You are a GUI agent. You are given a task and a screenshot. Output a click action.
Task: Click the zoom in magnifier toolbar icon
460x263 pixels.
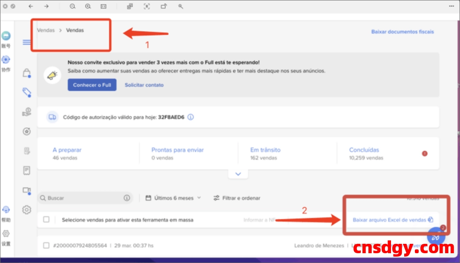88,6
